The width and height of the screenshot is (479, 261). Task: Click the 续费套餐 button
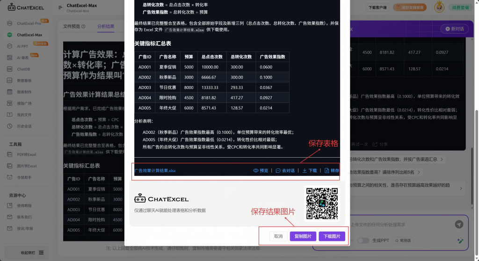click(460, 7)
